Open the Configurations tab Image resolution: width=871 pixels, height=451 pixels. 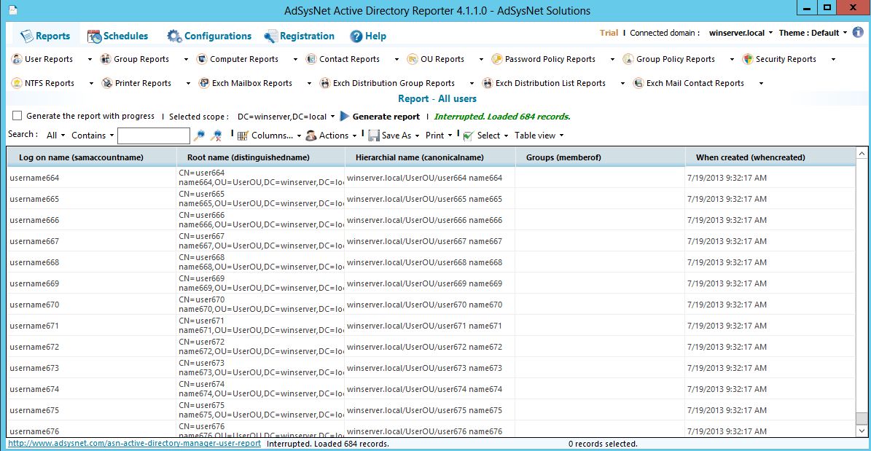click(209, 36)
